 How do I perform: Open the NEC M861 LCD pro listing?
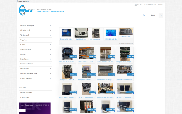(111, 34)
